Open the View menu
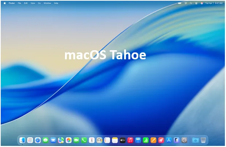 [33, 3]
